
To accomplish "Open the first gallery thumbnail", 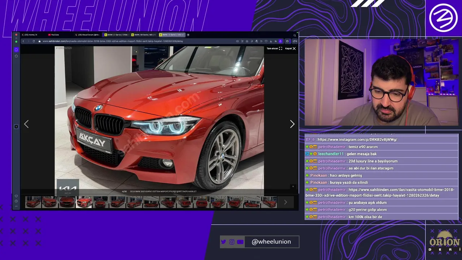I will 33,202.
